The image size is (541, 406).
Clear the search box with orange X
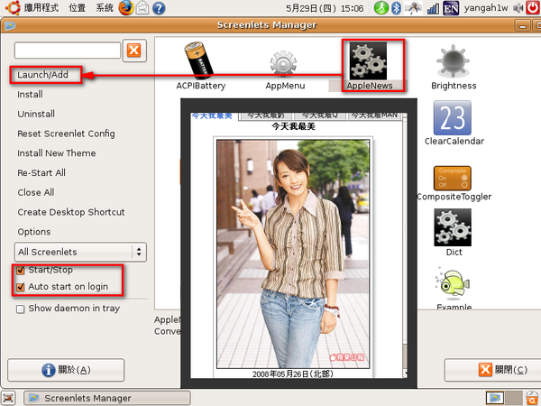tap(134, 51)
